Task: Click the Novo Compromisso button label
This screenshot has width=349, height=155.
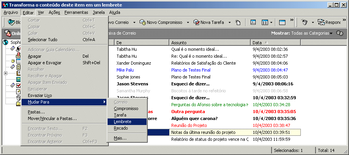Action: (165, 22)
